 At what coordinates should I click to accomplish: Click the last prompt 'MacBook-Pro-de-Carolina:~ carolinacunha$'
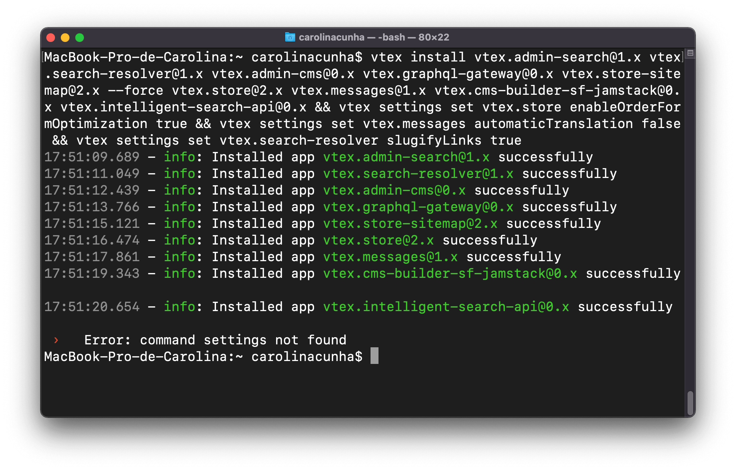click(203, 357)
